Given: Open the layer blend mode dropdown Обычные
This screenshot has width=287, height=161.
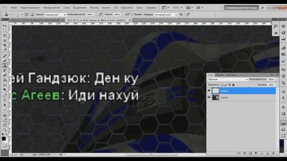Looking at the screenshot, I should coord(228,80).
